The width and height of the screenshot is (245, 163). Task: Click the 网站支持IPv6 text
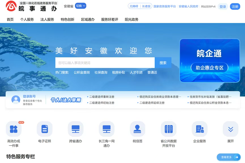(208, 6)
